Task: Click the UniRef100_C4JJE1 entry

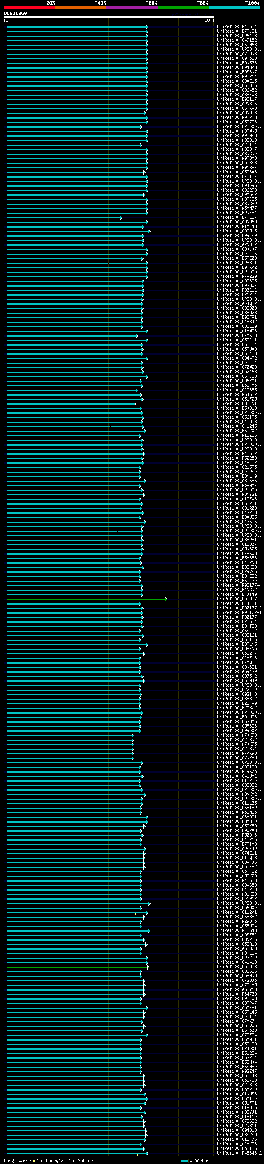Action: (x=237, y=603)
